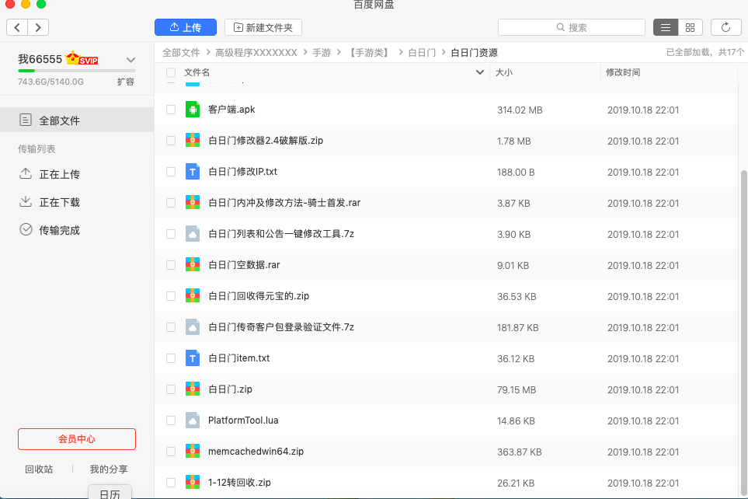Click the PlatformTool.lua cloud file icon
The image size is (748, 499).
click(193, 420)
